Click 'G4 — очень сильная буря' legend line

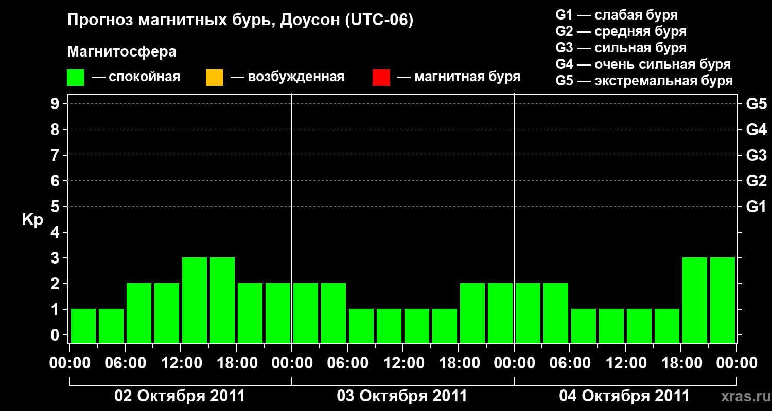coord(643,64)
